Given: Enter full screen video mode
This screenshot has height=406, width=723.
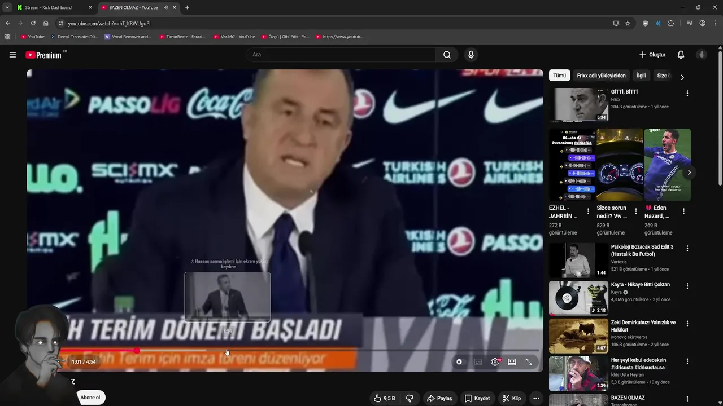Looking at the screenshot, I should (x=529, y=362).
